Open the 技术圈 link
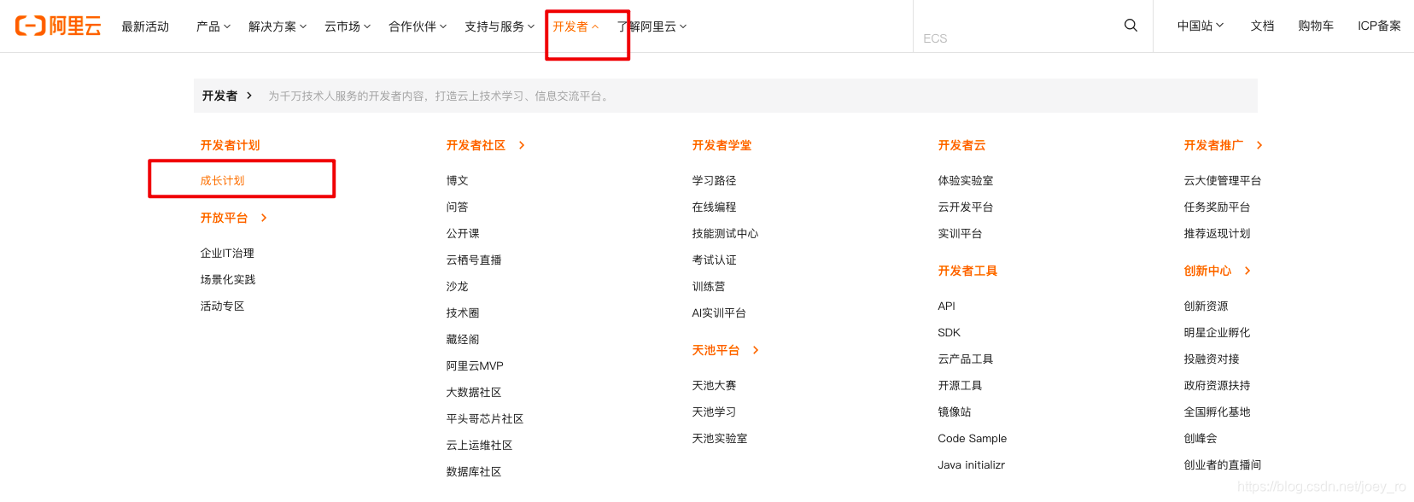The height and width of the screenshot is (502, 1414). pos(463,312)
